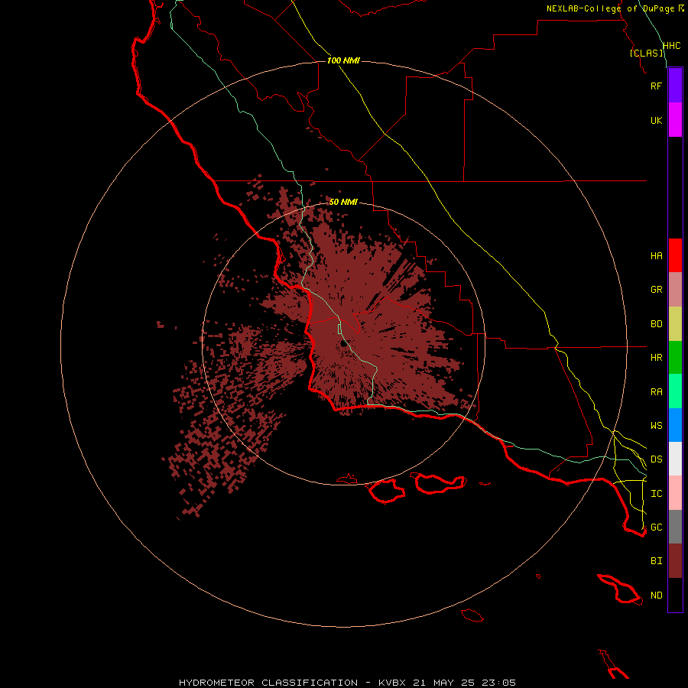Click the "HA" legend label
This screenshot has width=688, height=688.
coord(656,256)
